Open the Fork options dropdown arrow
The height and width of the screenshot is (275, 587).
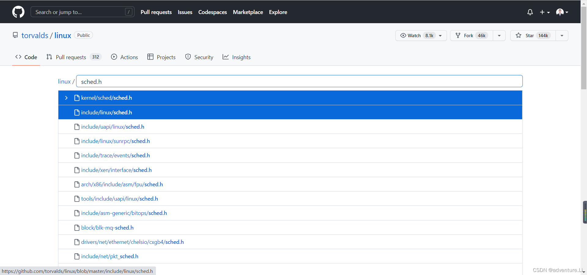499,36
